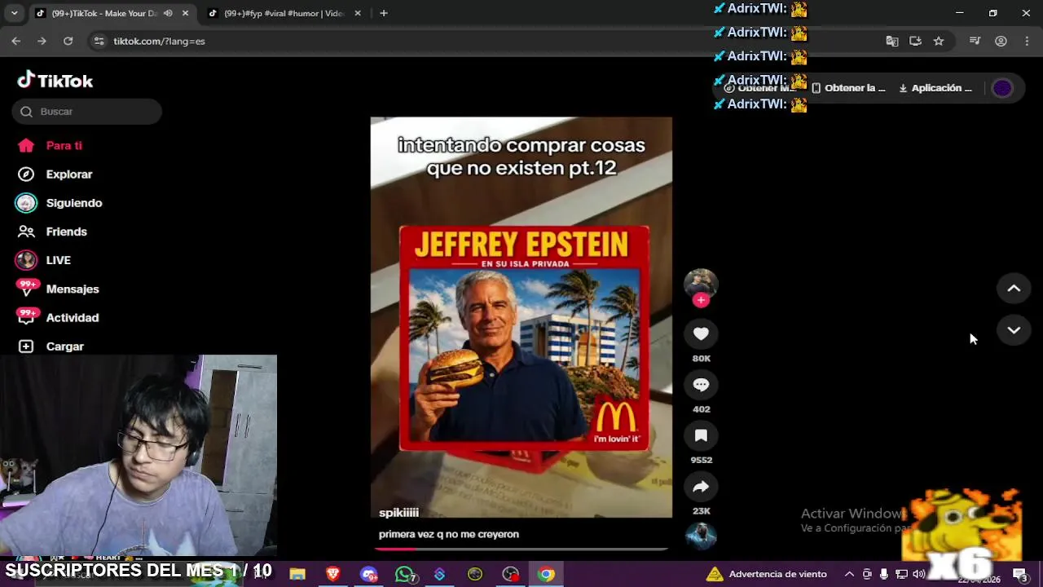This screenshot has width=1043, height=587.
Task: Mute audio on first TikTok tab
Action: 168,13
